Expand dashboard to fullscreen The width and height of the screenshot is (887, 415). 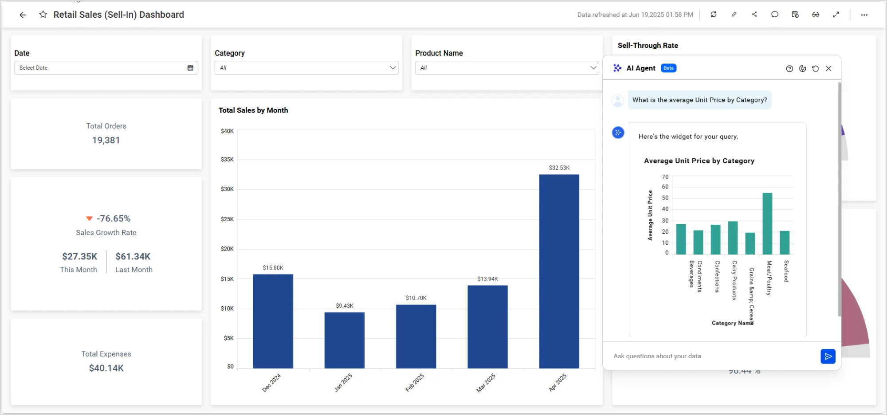coord(836,15)
